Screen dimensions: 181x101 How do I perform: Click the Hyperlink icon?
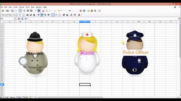coord(70,11)
